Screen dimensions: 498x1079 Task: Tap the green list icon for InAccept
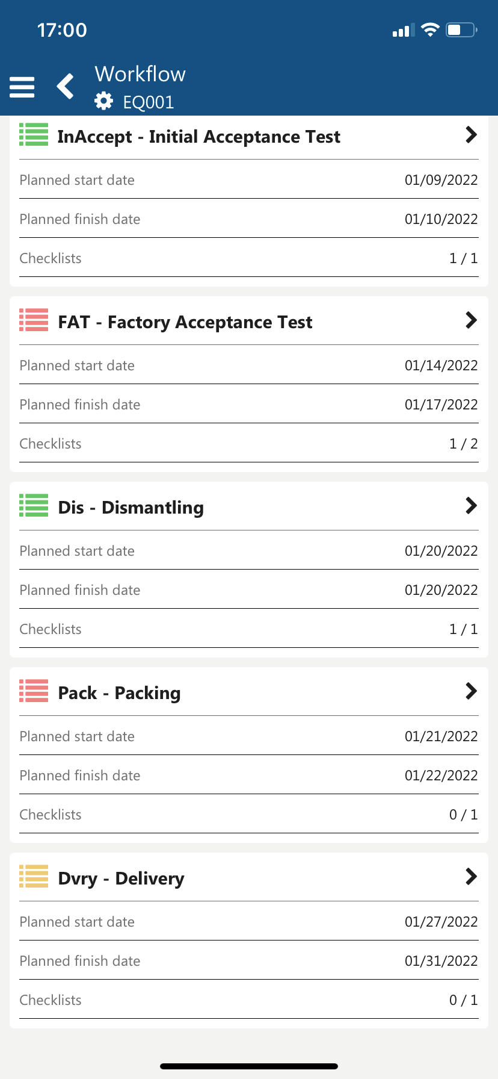(34, 135)
